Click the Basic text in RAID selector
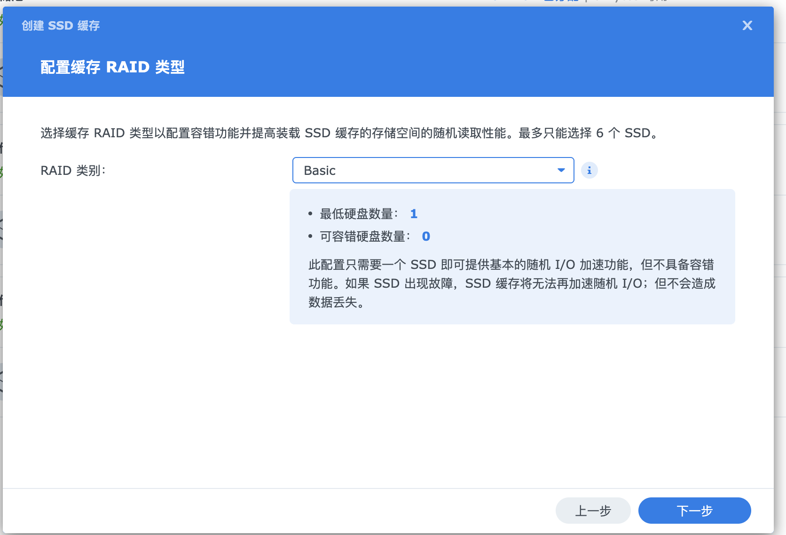The height and width of the screenshot is (535, 786). pyautogui.click(x=320, y=171)
